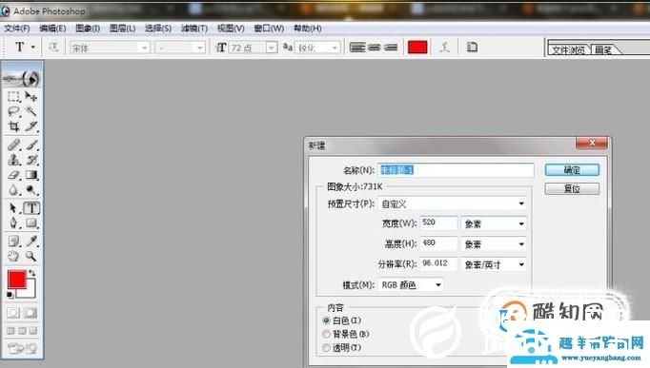The width and height of the screenshot is (650, 368).
Task: Click the text orientation toggle icon
Action: coord(53,48)
